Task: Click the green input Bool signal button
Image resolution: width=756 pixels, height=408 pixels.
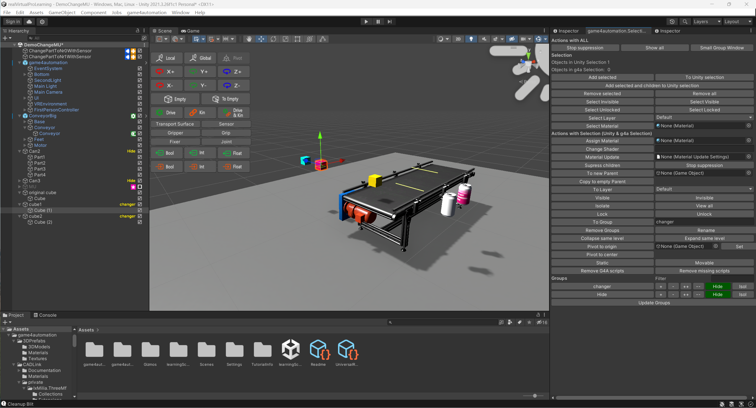Action: click(x=167, y=153)
